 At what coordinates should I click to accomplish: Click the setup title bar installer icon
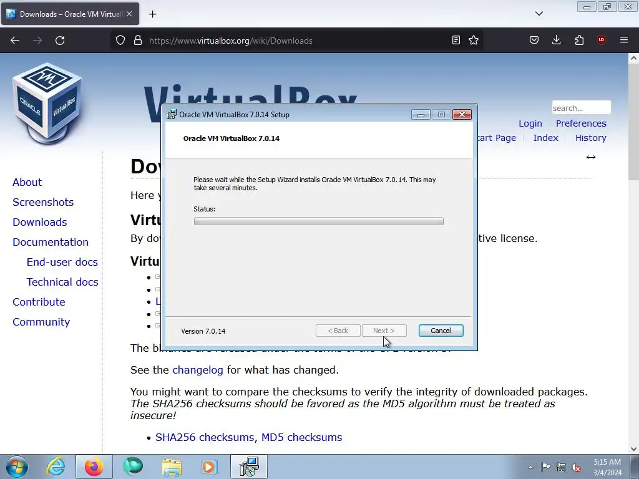[x=172, y=115]
